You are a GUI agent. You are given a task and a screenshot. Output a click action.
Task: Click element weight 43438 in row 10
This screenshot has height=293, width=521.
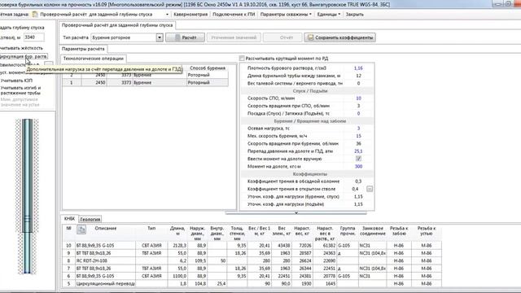pyautogui.click(x=282, y=246)
